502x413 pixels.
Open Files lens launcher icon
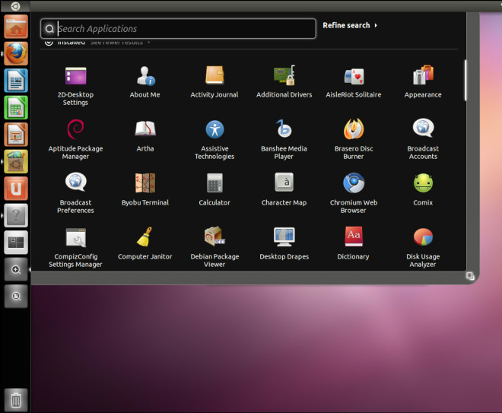tap(16, 297)
